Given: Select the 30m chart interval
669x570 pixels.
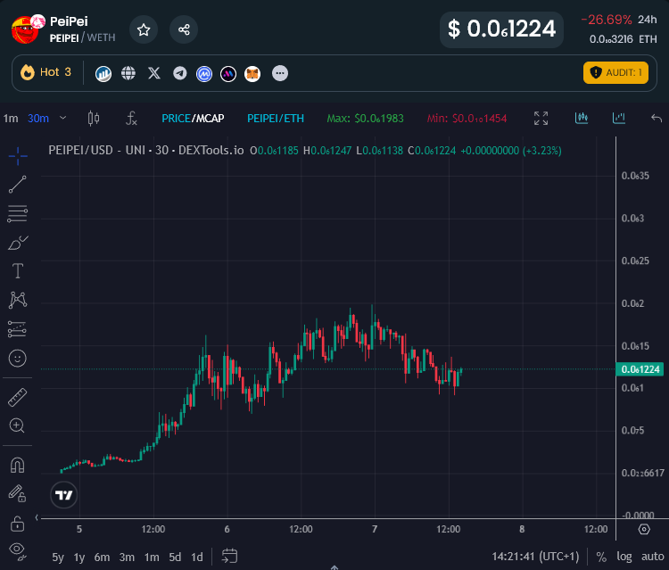Looking at the screenshot, I should [38, 118].
